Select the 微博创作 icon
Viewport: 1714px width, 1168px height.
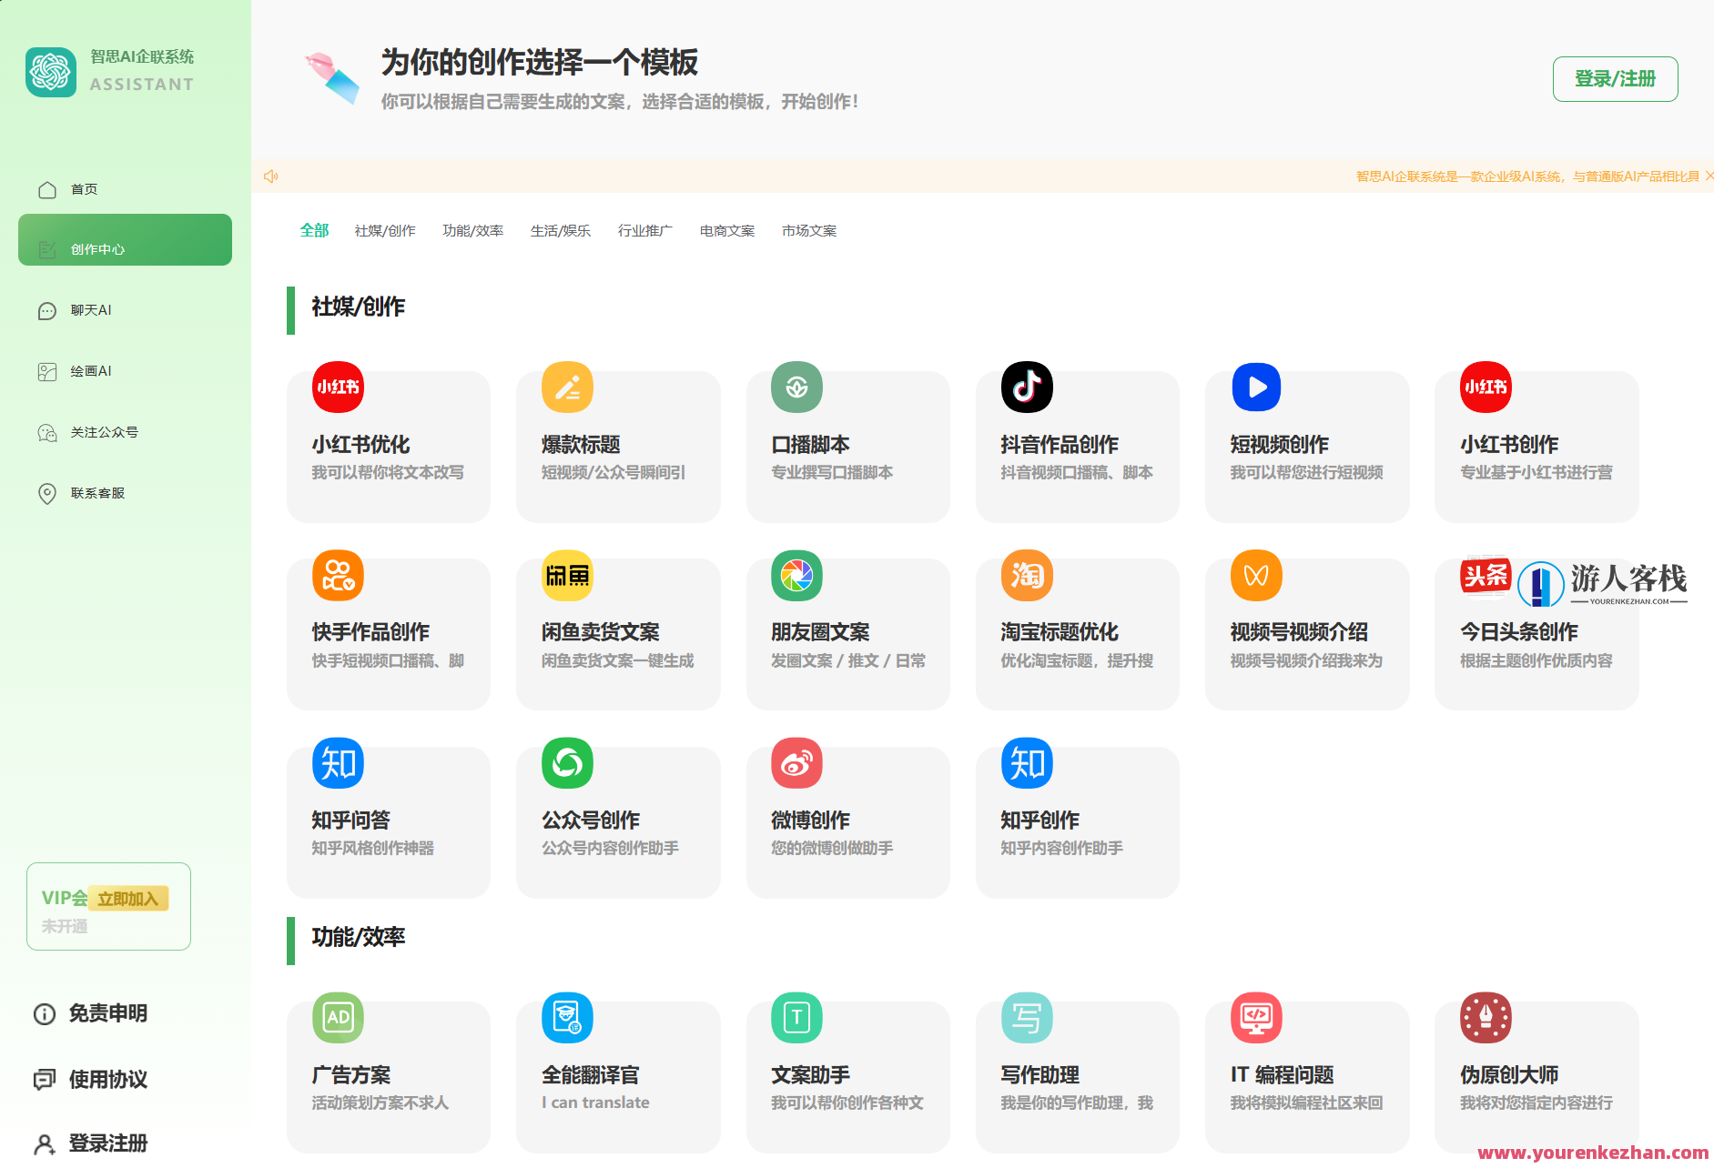(796, 763)
